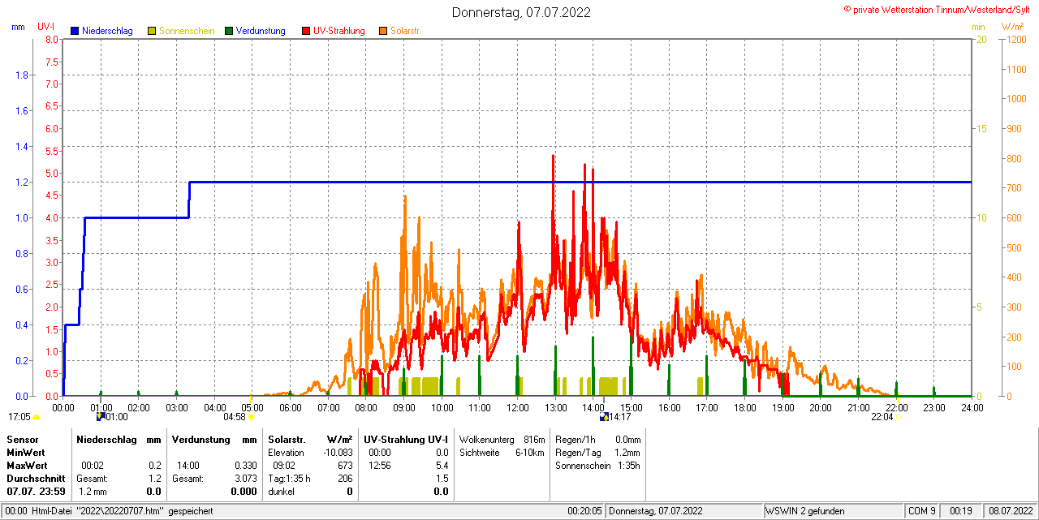Viewport: 1039px width, 520px height.
Task: Select the Sonnenschein legend label
Action: click(x=187, y=31)
